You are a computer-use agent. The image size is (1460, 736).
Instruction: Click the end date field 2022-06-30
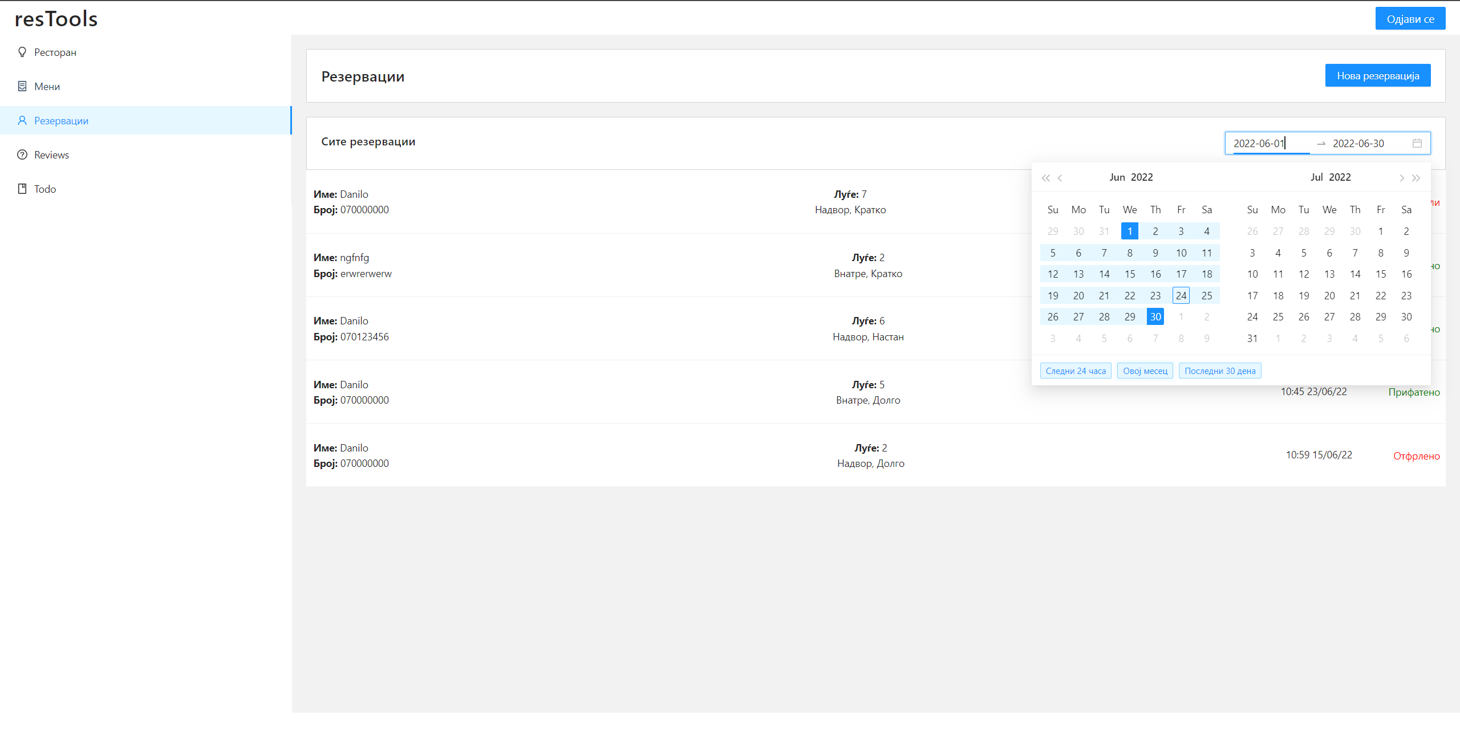1358,143
